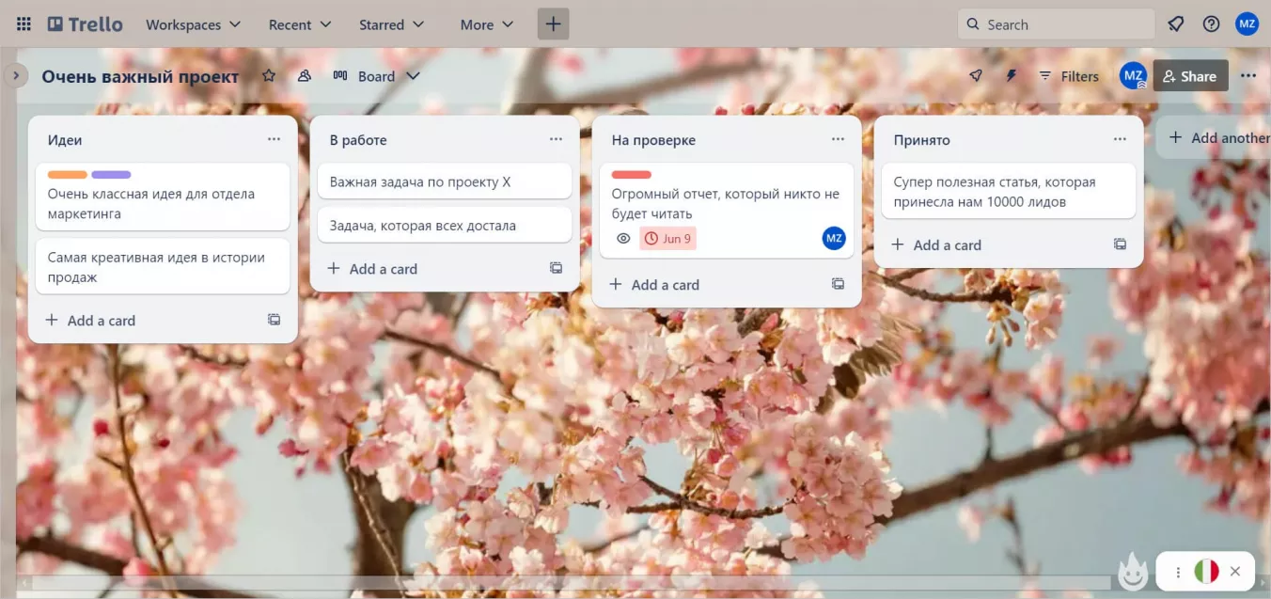Screen dimensions: 1271x599
Task: Open the Board view switcher dropdown
Action: pyautogui.click(x=376, y=76)
